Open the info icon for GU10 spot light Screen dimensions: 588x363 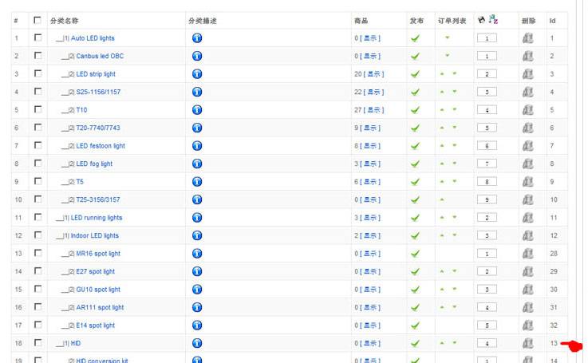point(197,290)
